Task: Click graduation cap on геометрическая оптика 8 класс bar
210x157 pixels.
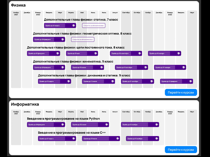Action: [x=62, y=40]
